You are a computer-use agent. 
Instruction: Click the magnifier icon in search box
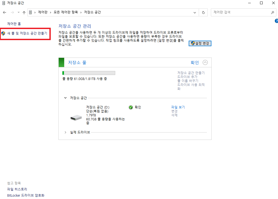(x=272, y=12)
